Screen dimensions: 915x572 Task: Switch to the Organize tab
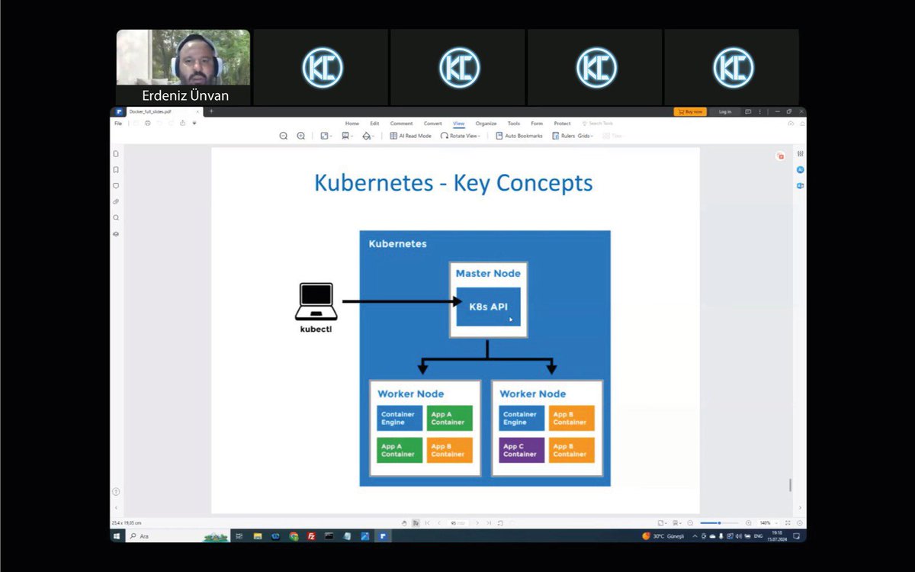point(486,123)
